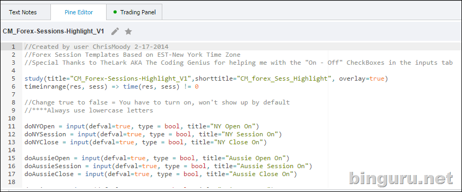Image resolution: width=462 pixels, height=192 pixels.
Task: Open the Pine Editor tab
Action: tap(79, 12)
